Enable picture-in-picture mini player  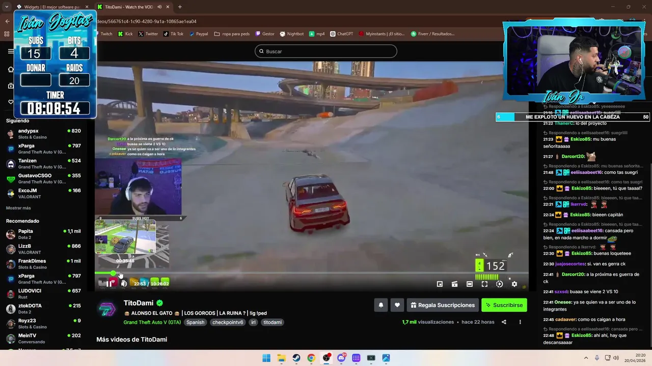click(440, 284)
